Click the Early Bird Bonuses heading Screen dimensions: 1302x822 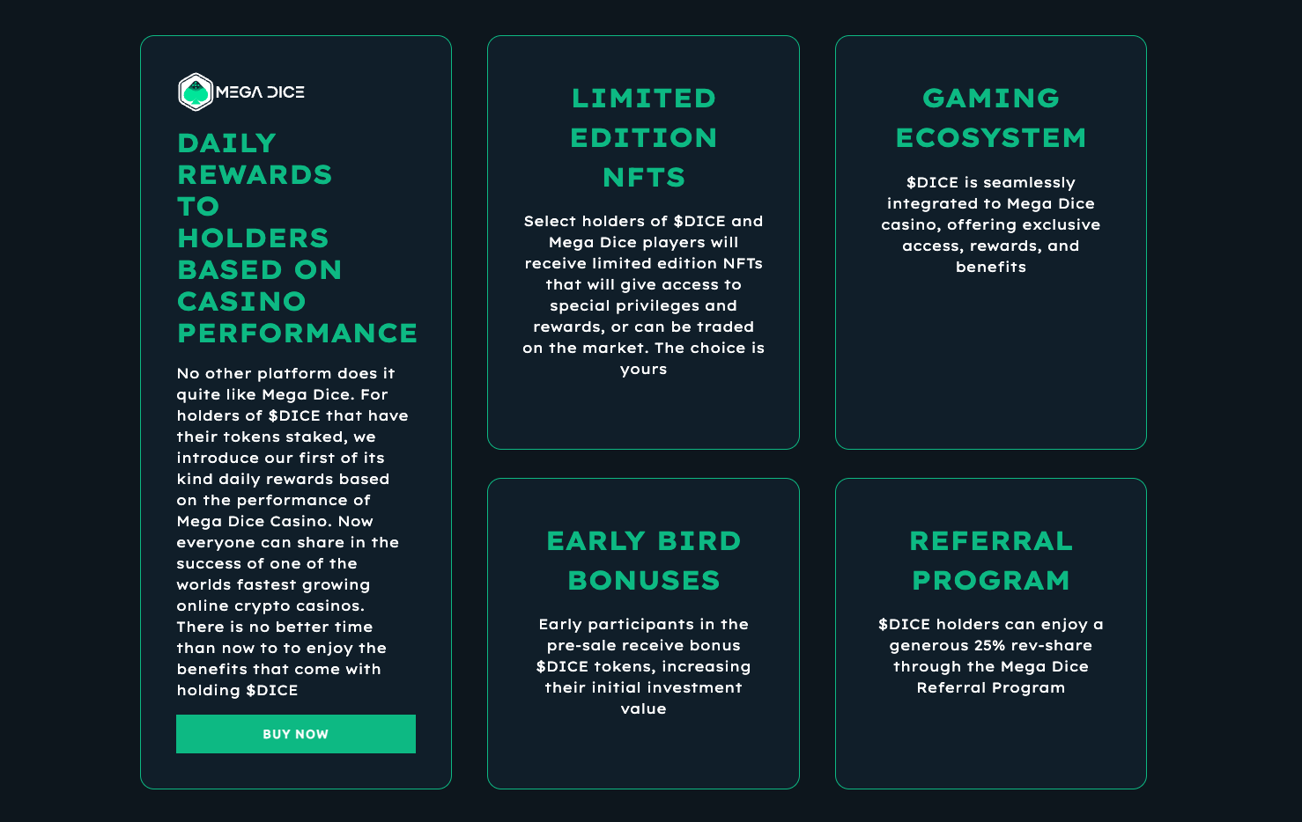tap(643, 561)
